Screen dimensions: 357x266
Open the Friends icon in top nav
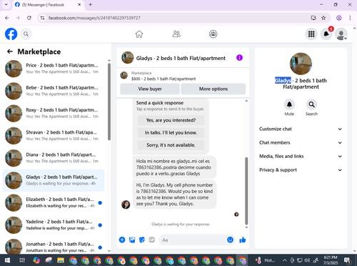click(176, 34)
